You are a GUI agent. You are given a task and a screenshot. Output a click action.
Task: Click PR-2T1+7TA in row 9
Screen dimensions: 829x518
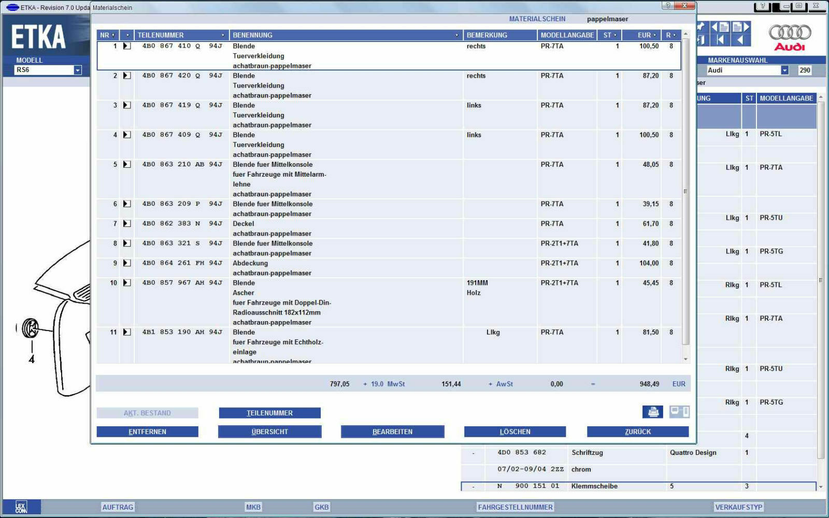tap(559, 263)
